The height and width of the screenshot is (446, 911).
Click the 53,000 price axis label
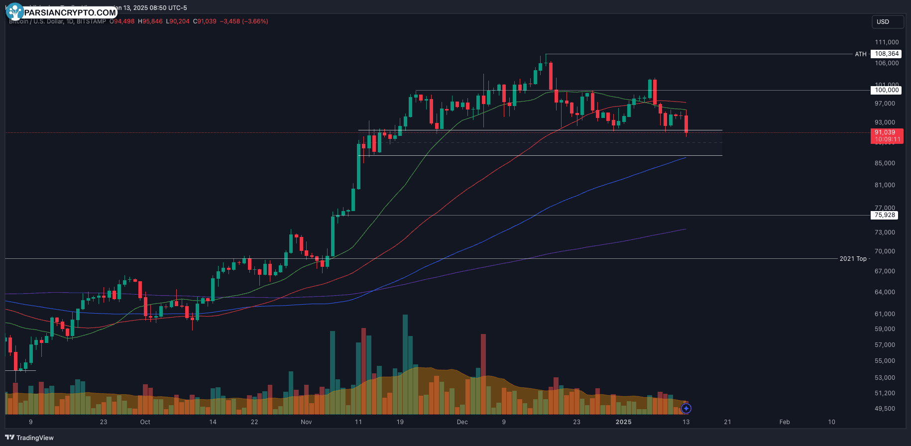pos(885,378)
